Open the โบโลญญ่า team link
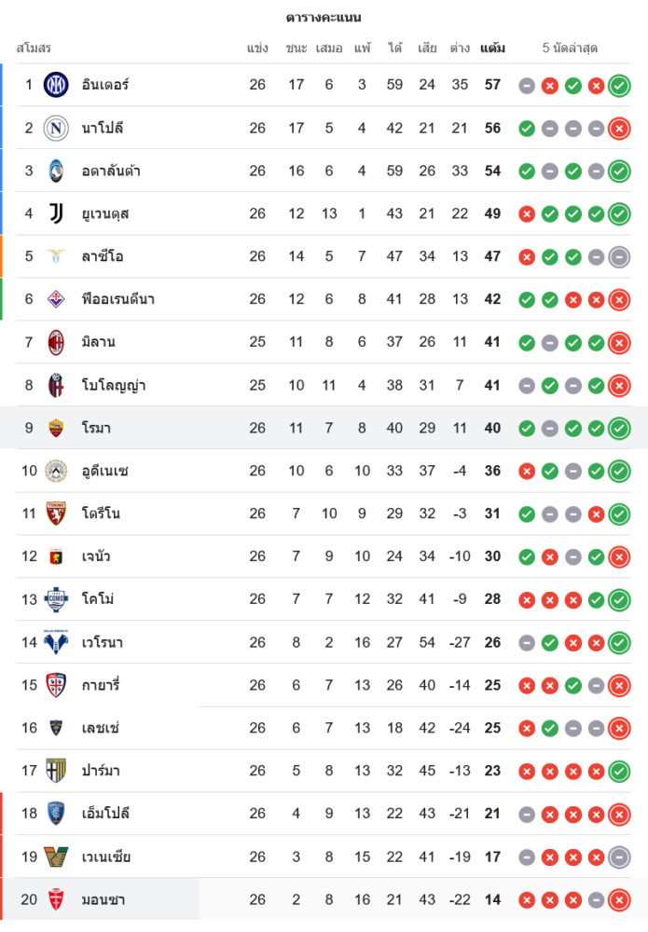The height and width of the screenshot is (932, 648). (114, 385)
